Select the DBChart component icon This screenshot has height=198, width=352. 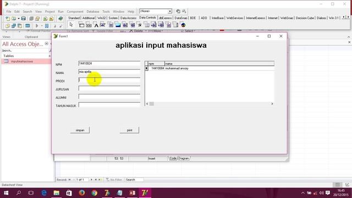(183, 25)
